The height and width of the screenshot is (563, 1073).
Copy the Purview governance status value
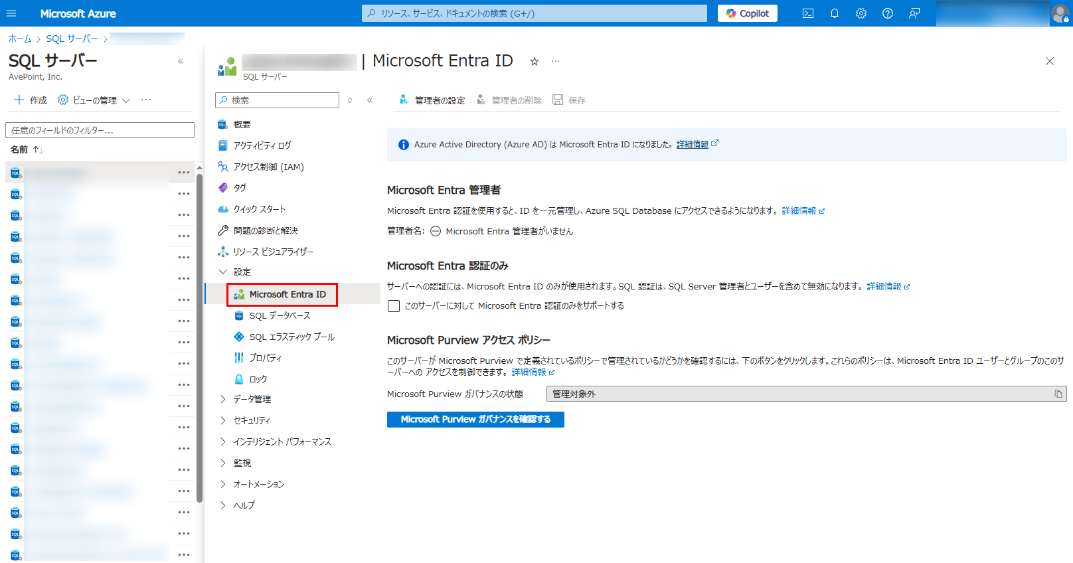tap(1058, 394)
